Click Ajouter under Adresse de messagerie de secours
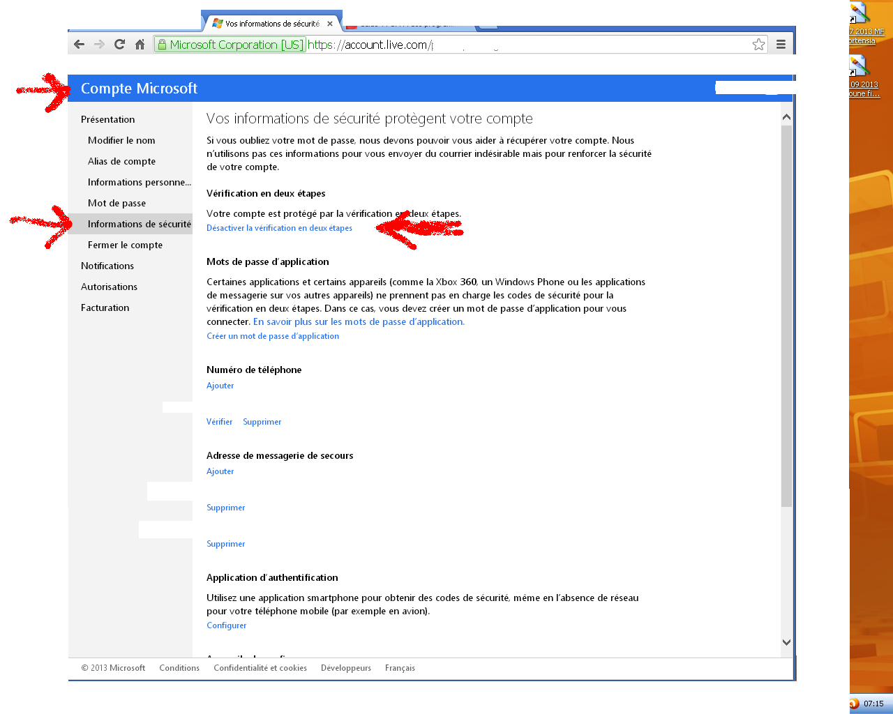Screen dimensions: 893x714 [220, 471]
